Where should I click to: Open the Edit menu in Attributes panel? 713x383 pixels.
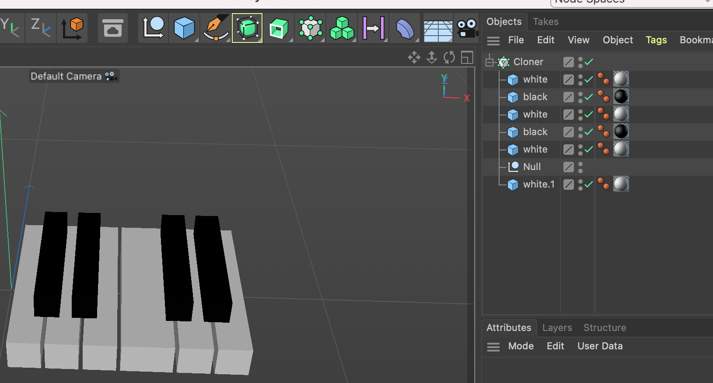pyautogui.click(x=555, y=346)
